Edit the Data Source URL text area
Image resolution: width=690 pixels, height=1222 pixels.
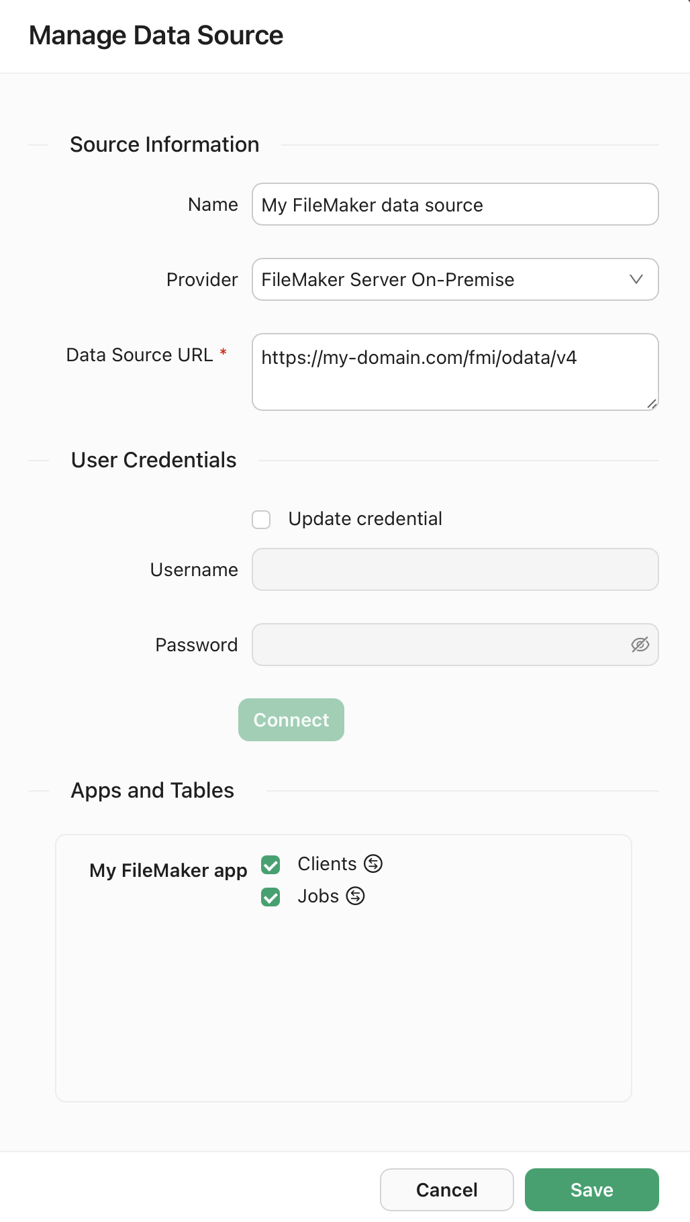pyautogui.click(x=455, y=371)
